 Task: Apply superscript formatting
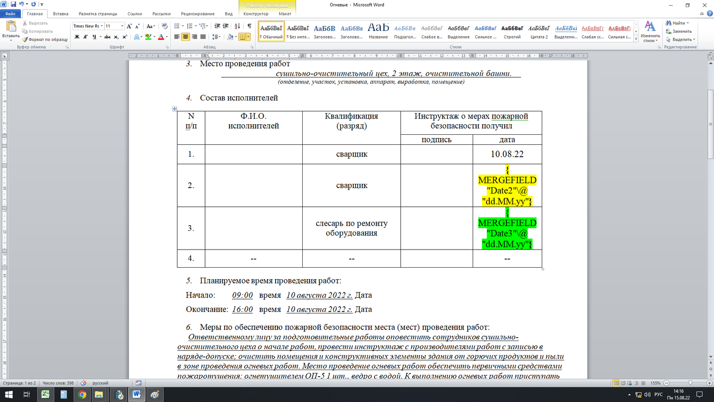[x=125, y=37]
